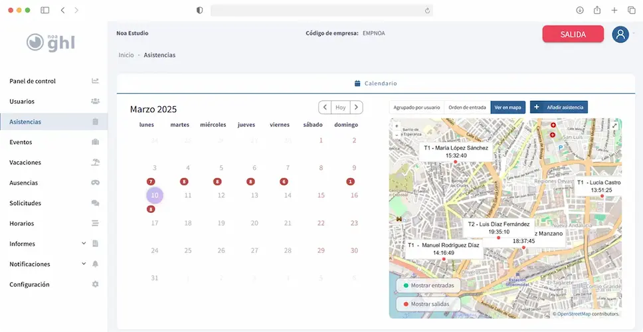Select Ver en mapa view
The width and height of the screenshot is (643, 332).
(x=507, y=108)
